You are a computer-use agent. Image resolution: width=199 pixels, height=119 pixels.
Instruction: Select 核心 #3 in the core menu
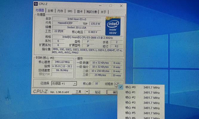[141, 103]
